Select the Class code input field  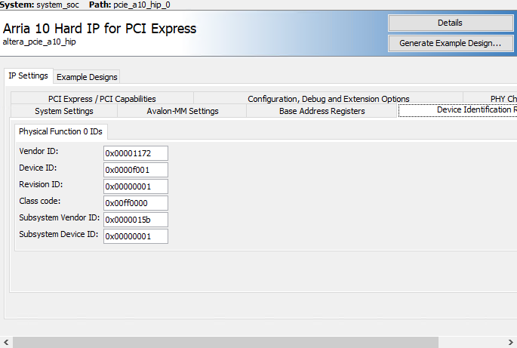tap(136, 203)
